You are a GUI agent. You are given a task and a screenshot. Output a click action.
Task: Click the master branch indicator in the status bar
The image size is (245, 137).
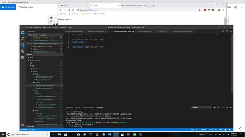coord(24,129)
